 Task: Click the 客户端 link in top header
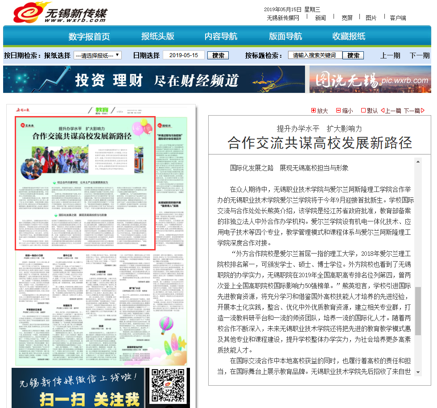pos(398,18)
